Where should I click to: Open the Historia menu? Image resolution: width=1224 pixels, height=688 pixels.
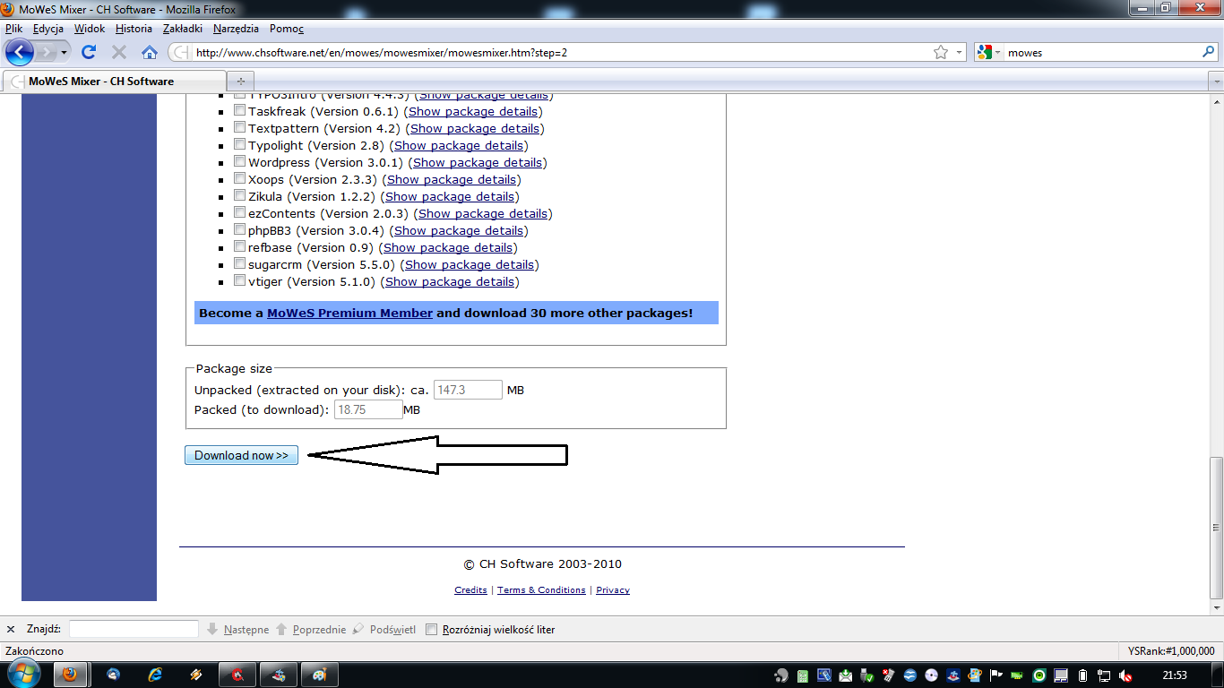134,29
